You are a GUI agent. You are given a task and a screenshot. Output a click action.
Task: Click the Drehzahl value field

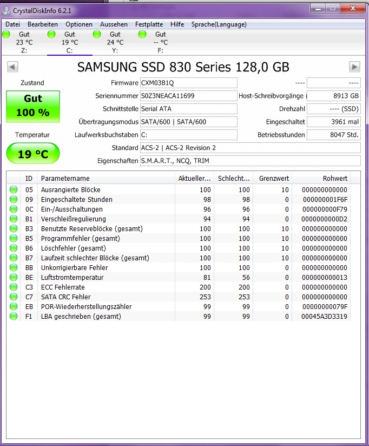[334, 109]
